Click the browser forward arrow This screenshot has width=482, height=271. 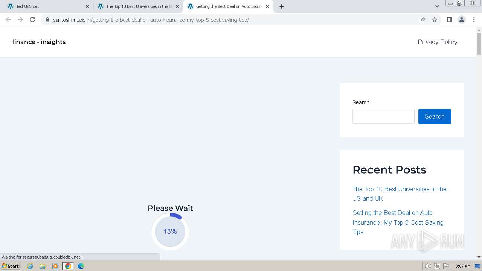coord(20,20)
